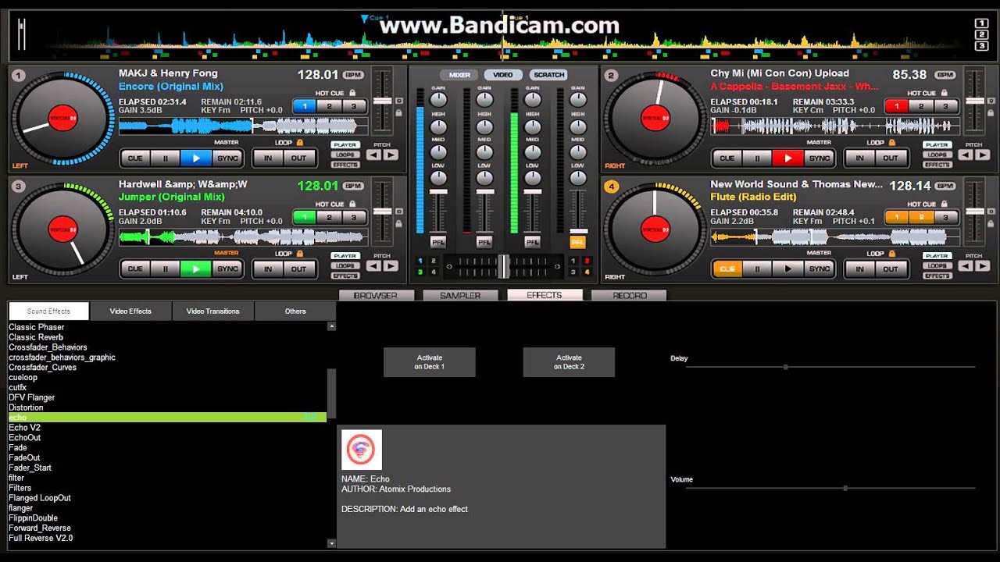1000x562 pixels.
Task: Toggle loop lock icon on deck 1
Action: click(299, 143)
